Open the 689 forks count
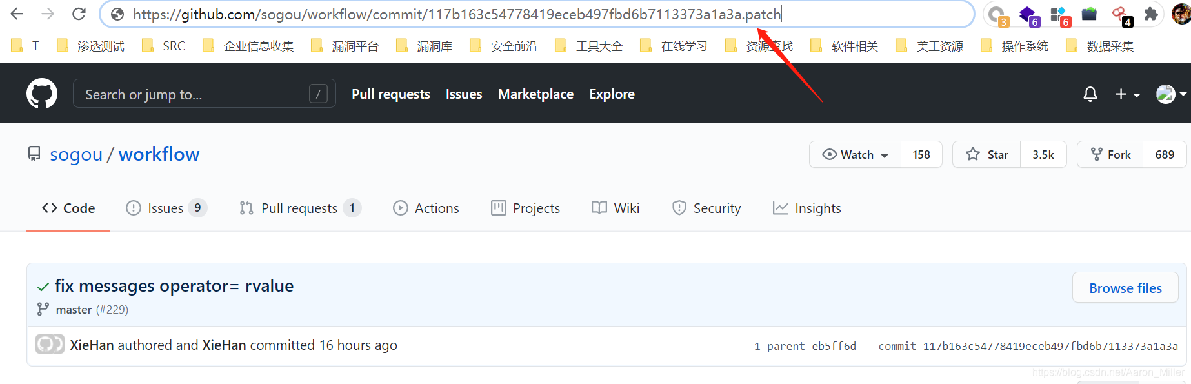 [x=1165, y=154]
